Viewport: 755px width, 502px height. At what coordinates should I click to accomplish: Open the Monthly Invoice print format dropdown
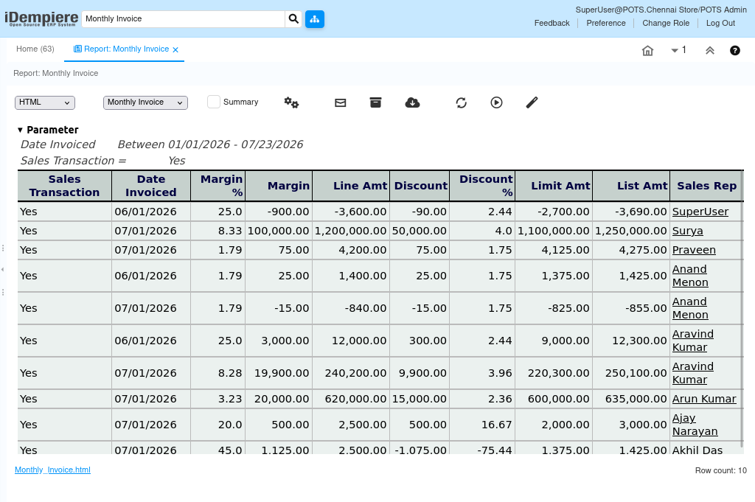pos(145,102)
